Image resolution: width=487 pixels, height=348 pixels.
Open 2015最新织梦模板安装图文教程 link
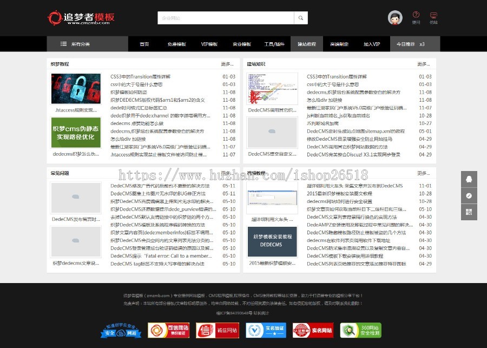point(339,194)
